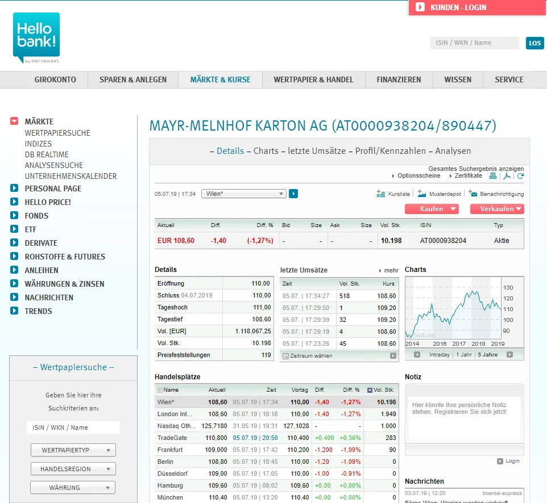Open the Wertpapiertyp dropdown
Image resolution: width=547 pixels, height=503 pixels.
pyautogui.click(x=73, y=450)
